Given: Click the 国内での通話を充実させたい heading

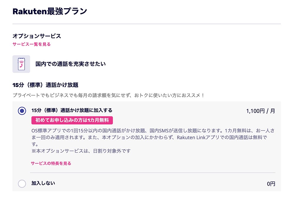Looking at the screenshot, I should pyautogui.click(x=71, y=64).
